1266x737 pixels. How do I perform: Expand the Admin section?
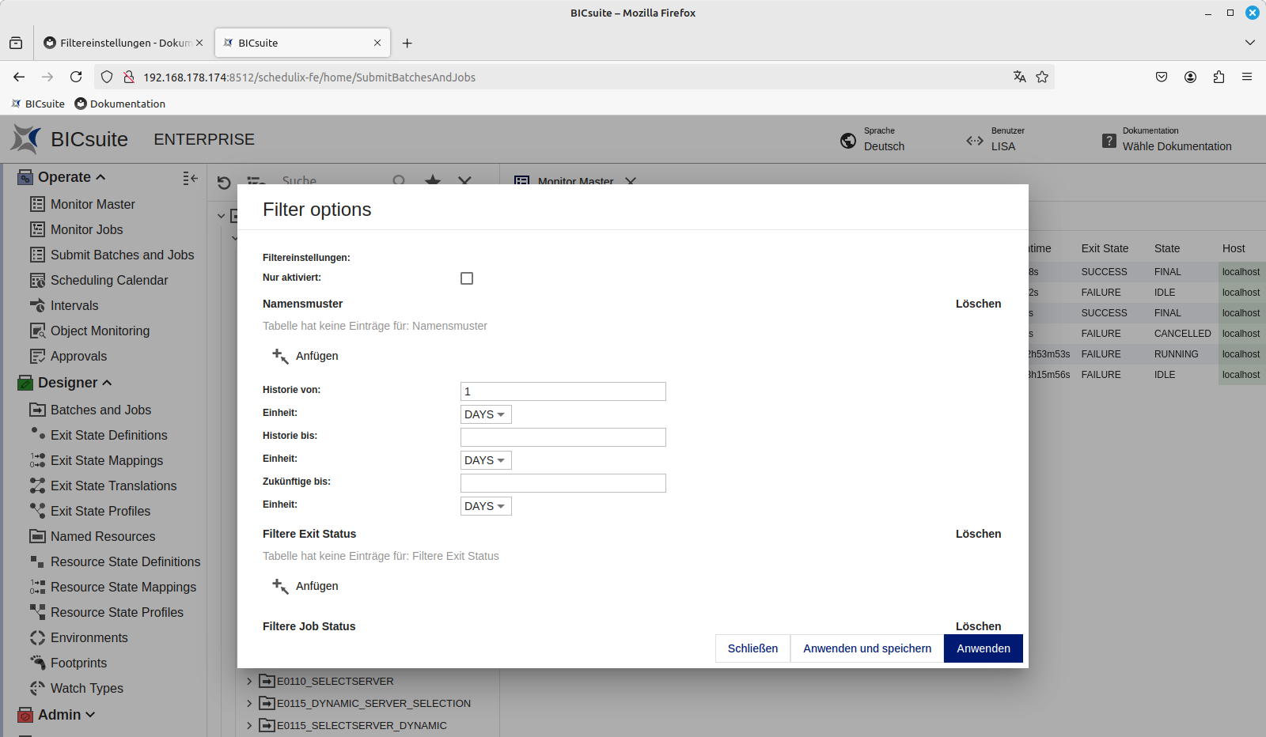tap(89, 715)
